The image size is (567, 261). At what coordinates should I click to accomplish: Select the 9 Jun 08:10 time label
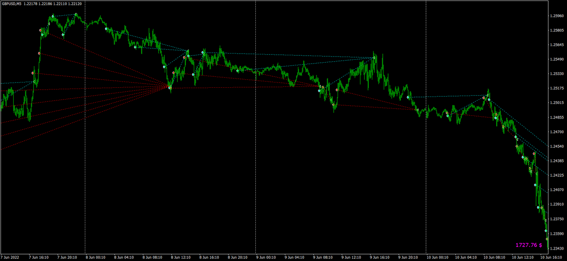(323, 257)
